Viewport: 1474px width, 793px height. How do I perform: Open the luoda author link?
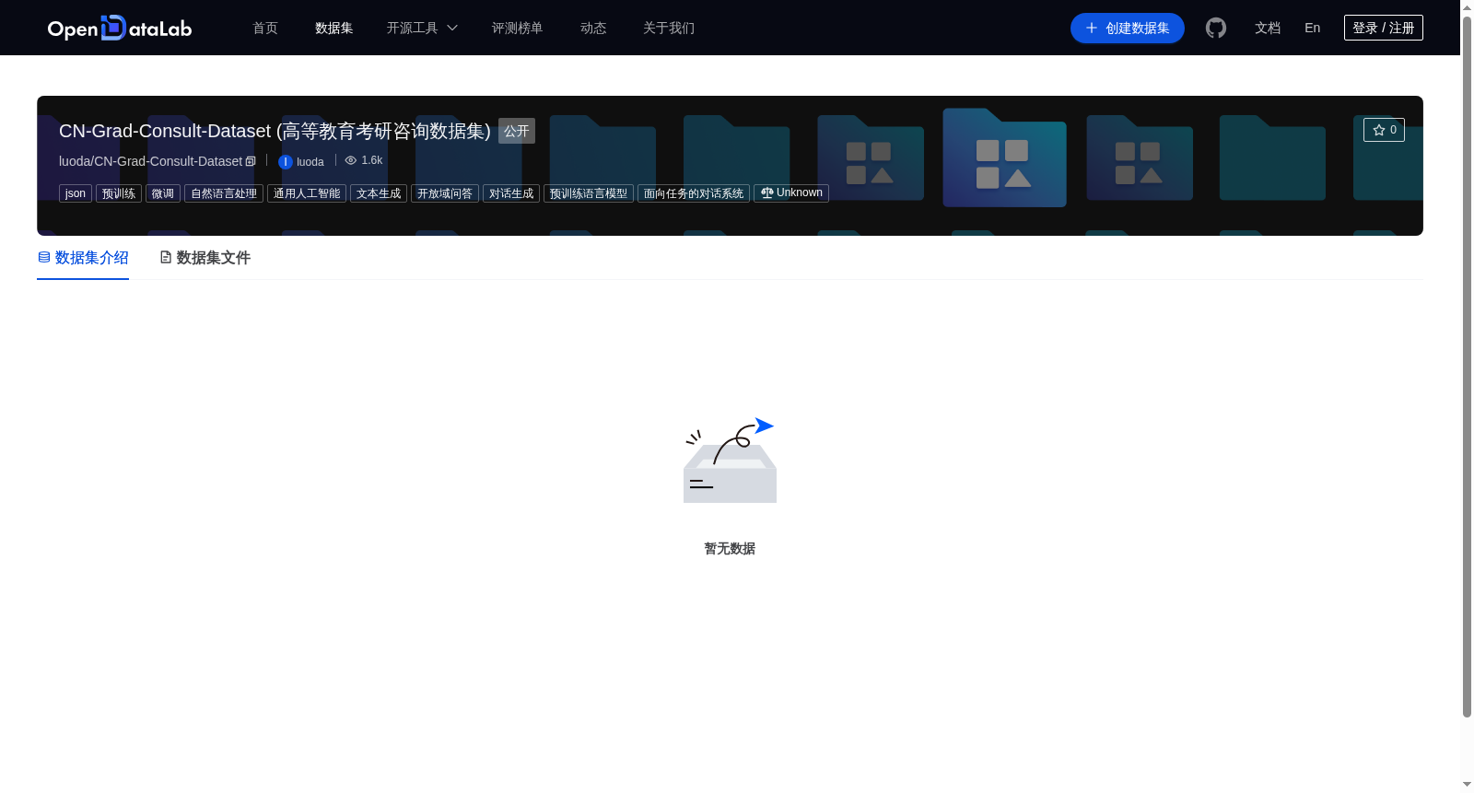click(310, 162)
